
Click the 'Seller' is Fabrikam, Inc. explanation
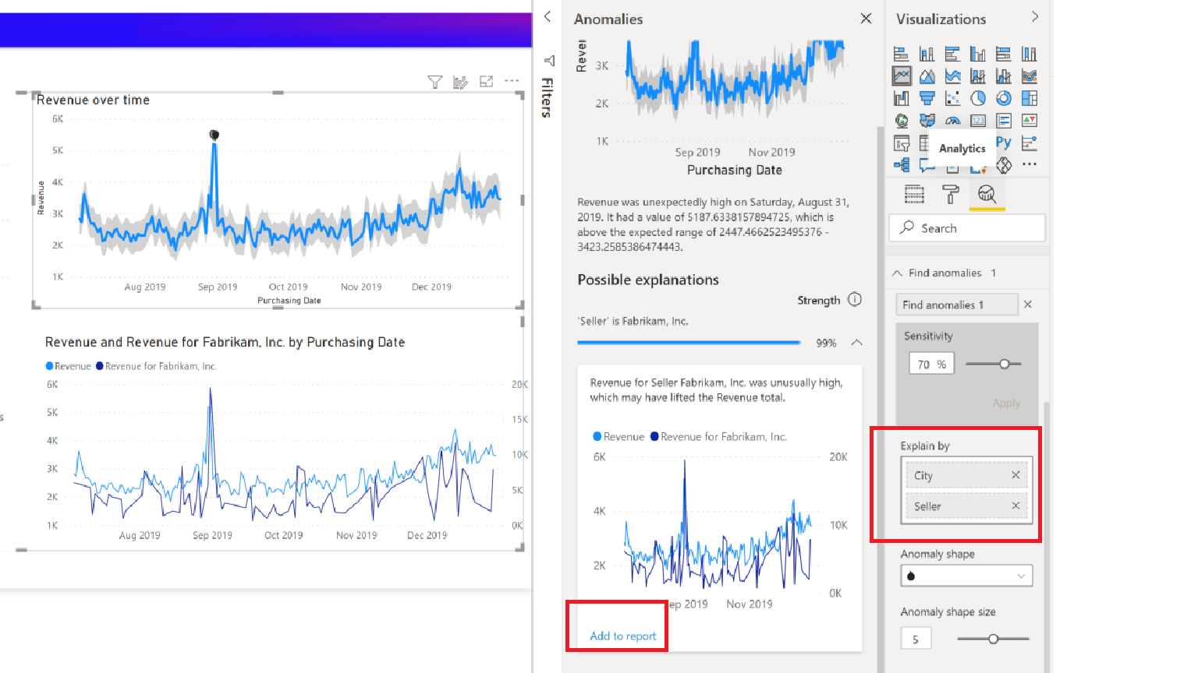(x=633, y=321)
